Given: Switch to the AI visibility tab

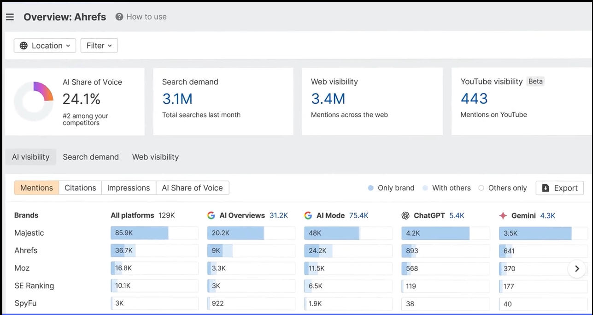Looking at the screenshot, I should [x=31, y=157].
